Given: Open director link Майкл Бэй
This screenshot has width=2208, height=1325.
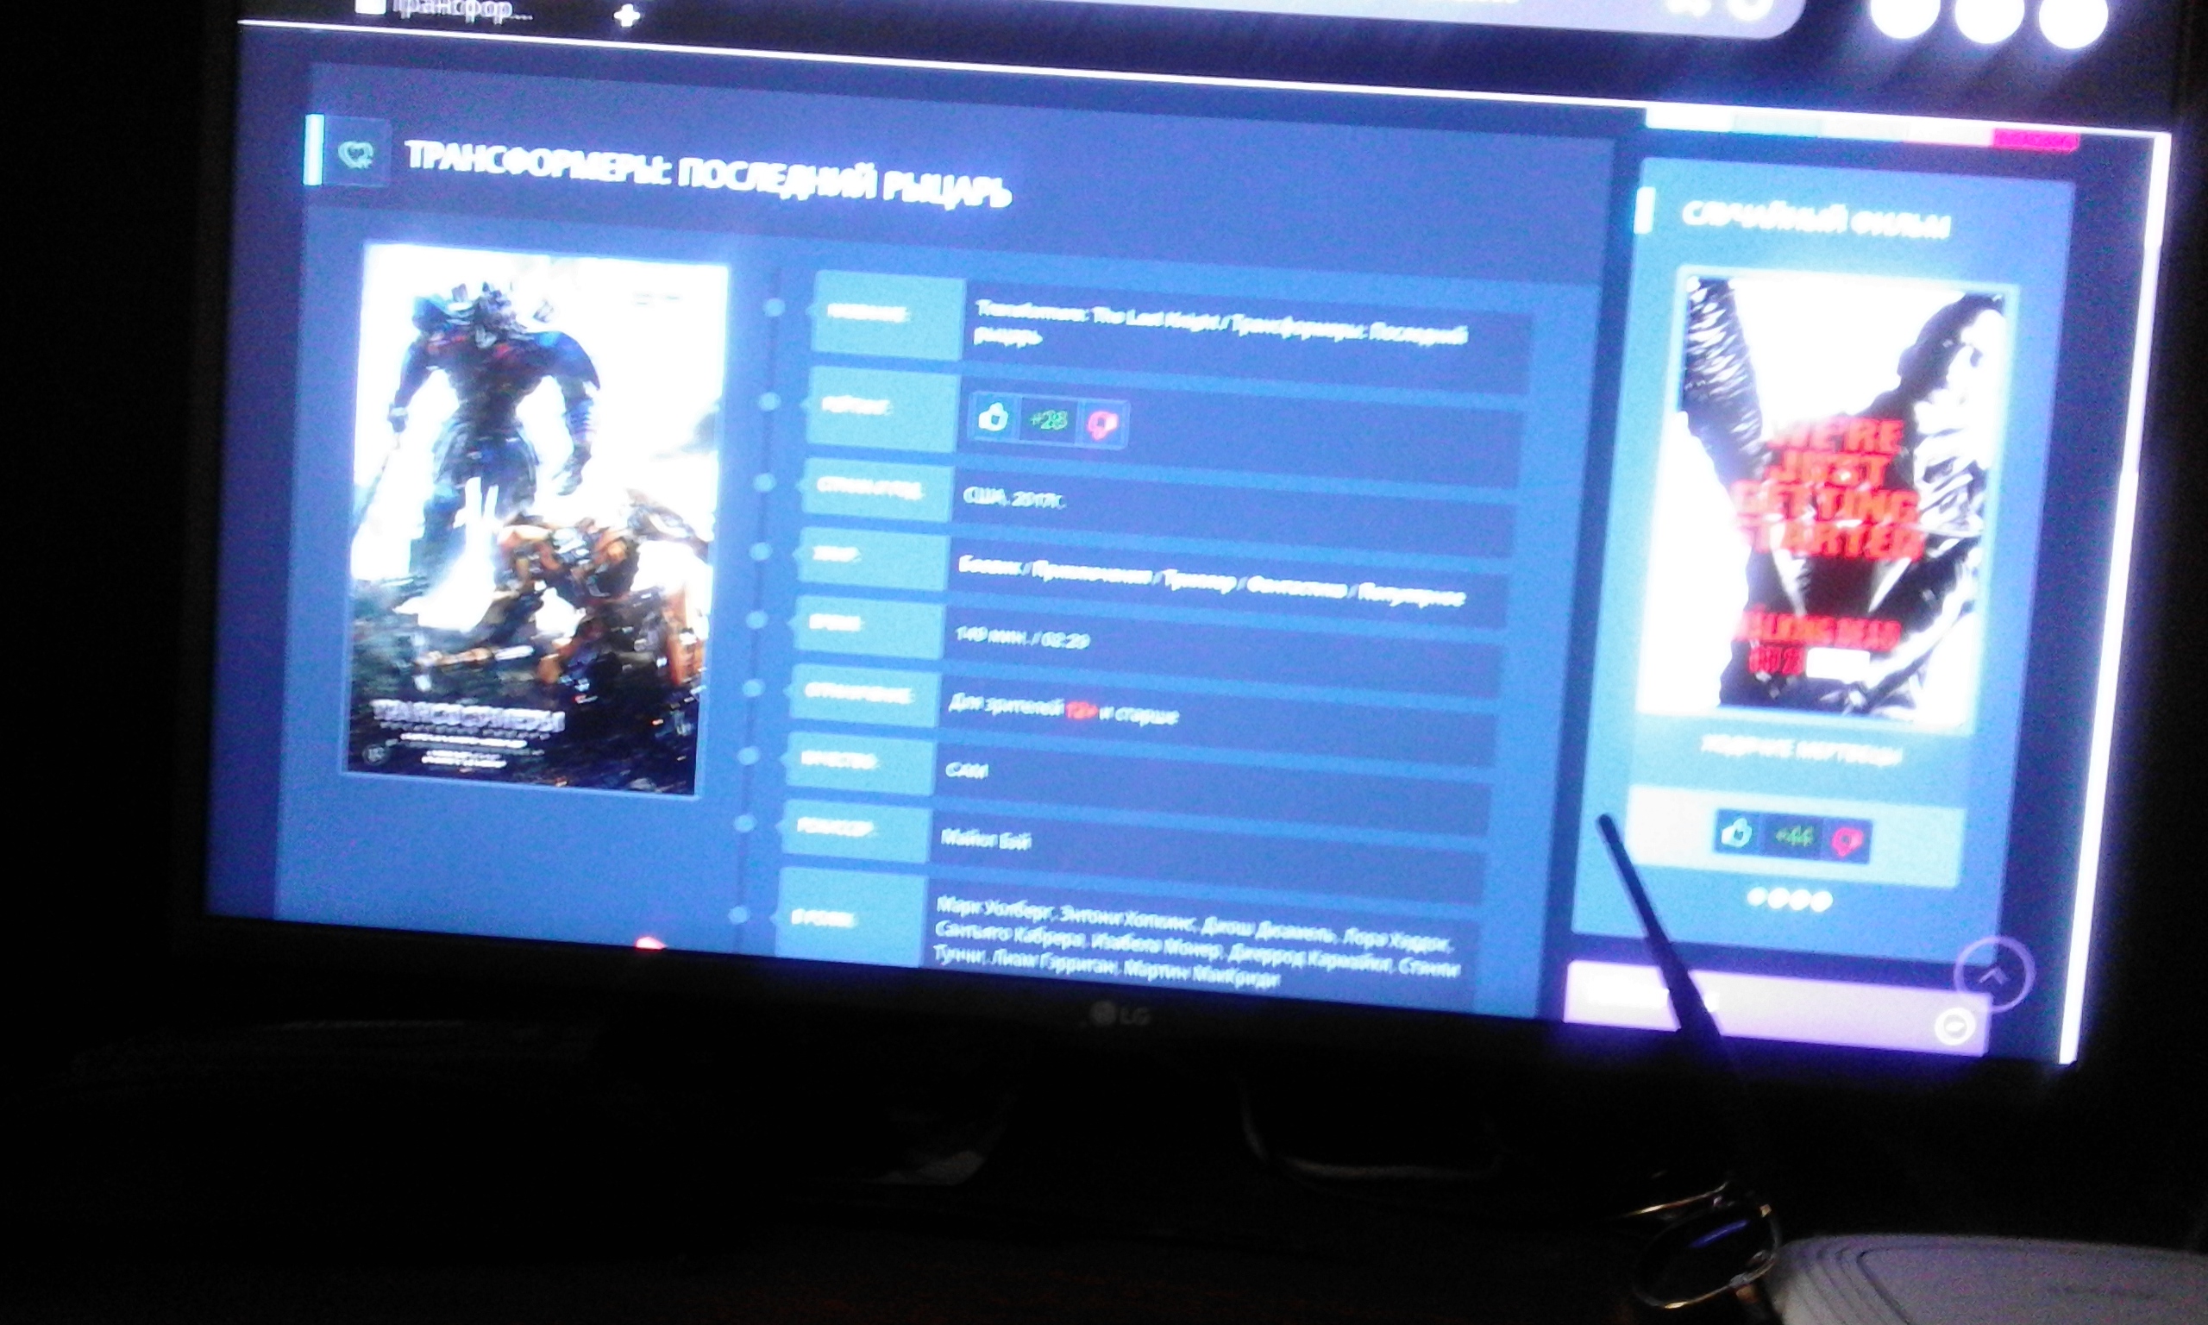Looking at the screenshot, I should tap(986, 839).
